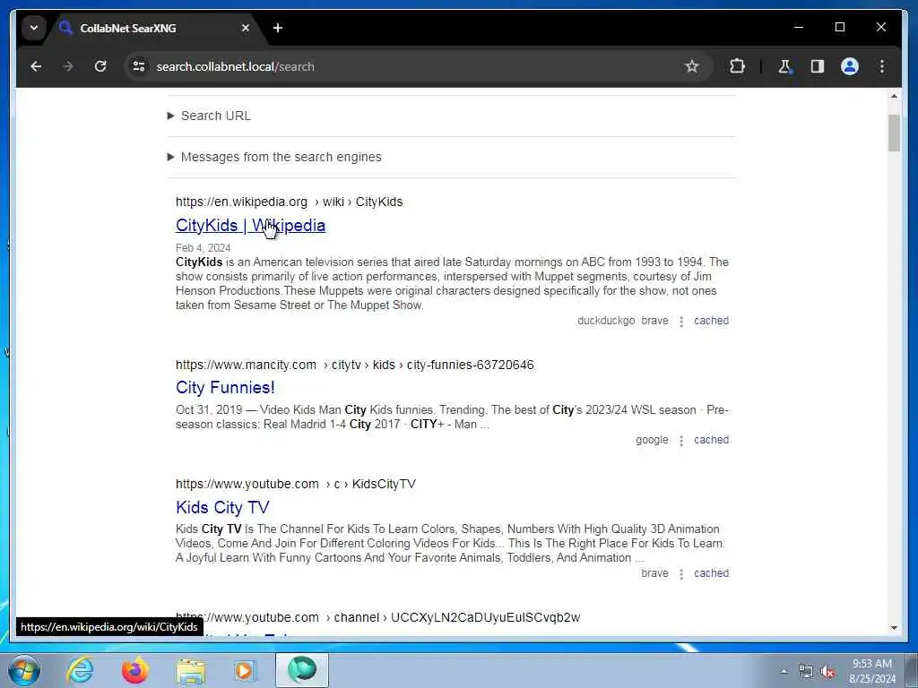Image resolution: width=918 pixels, height=688 pixels.
Task: Launch Internet Explorer from the taskbar
Action: point(80,670)
